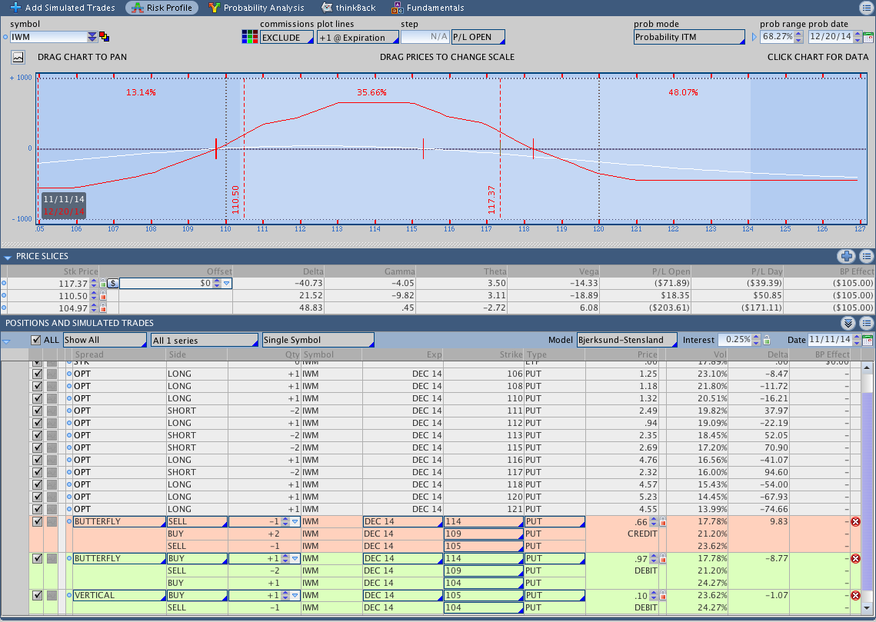Toggle the lock on the .10 vertical price
Screen dimensions: 876x622
(x=663, y=595)
